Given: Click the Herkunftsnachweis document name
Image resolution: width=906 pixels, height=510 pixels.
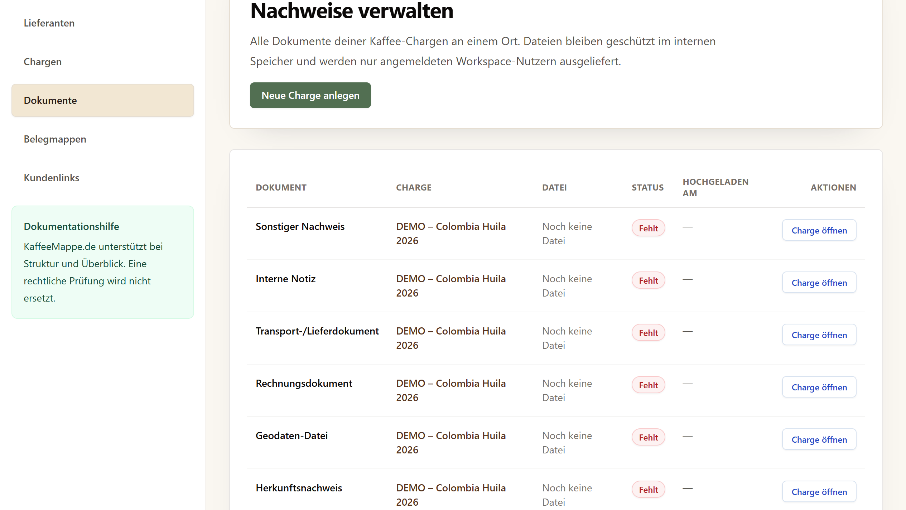Looking at the screenshot, I should (x=299, y=488).
